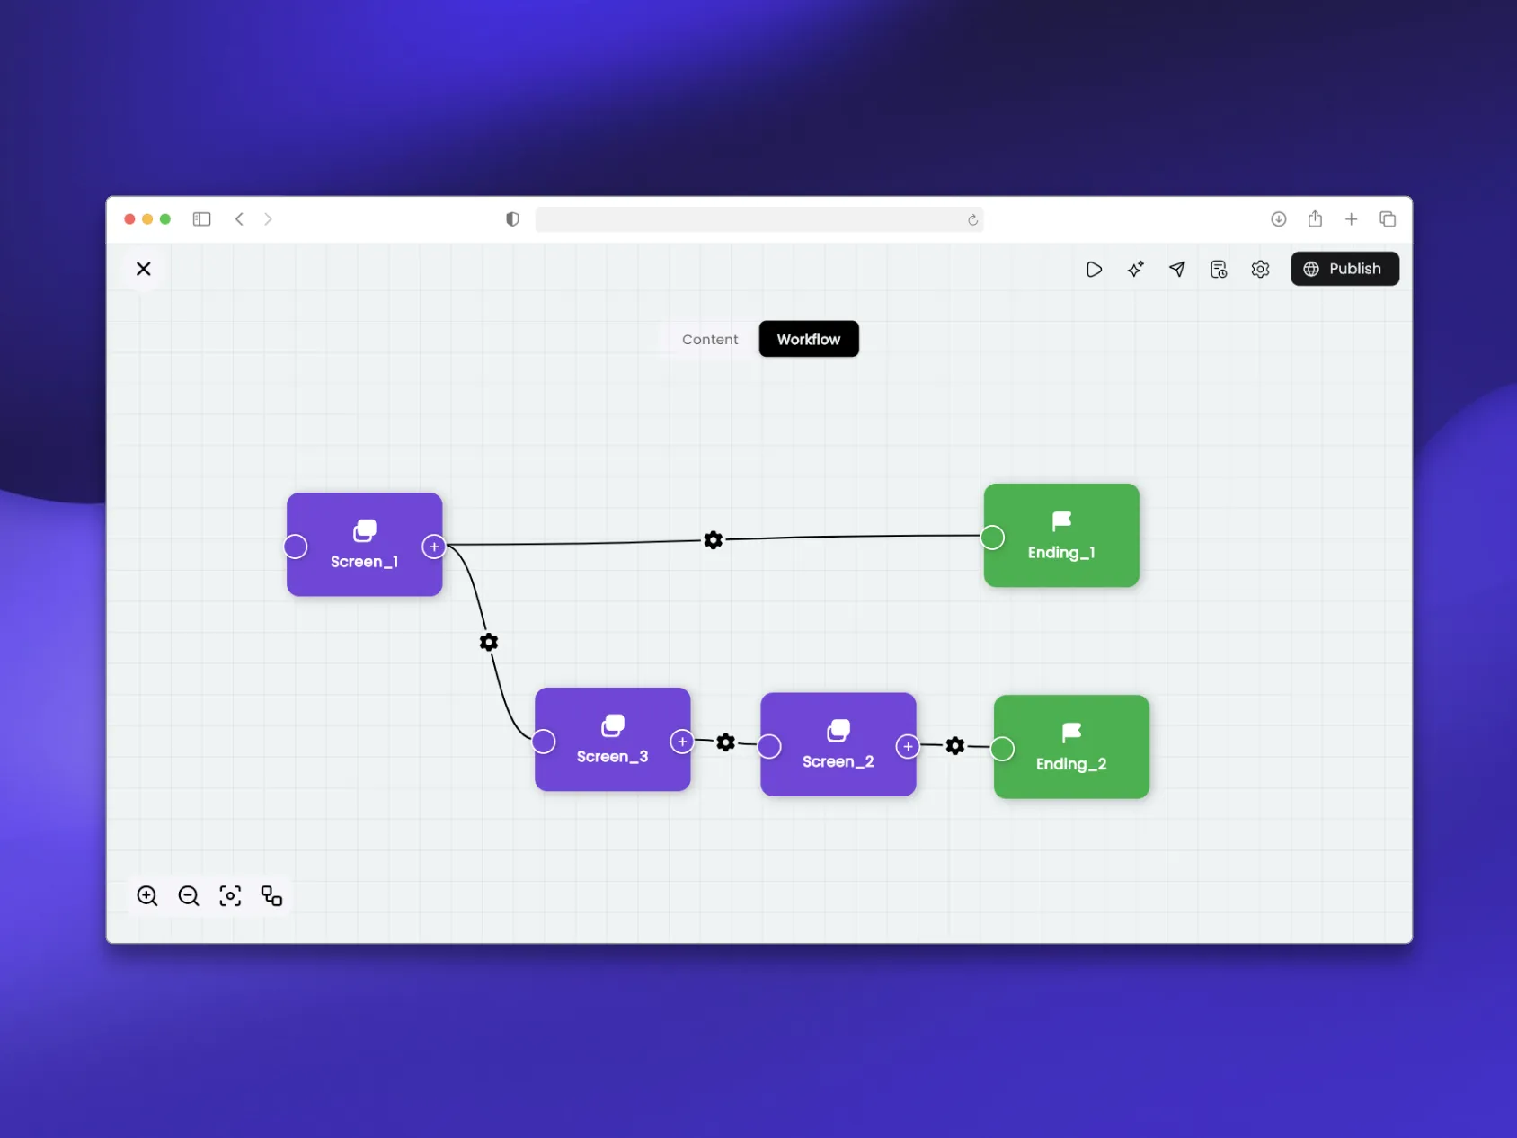
Task: Select the fit-to-view focus icon
Action: [230, 895]
